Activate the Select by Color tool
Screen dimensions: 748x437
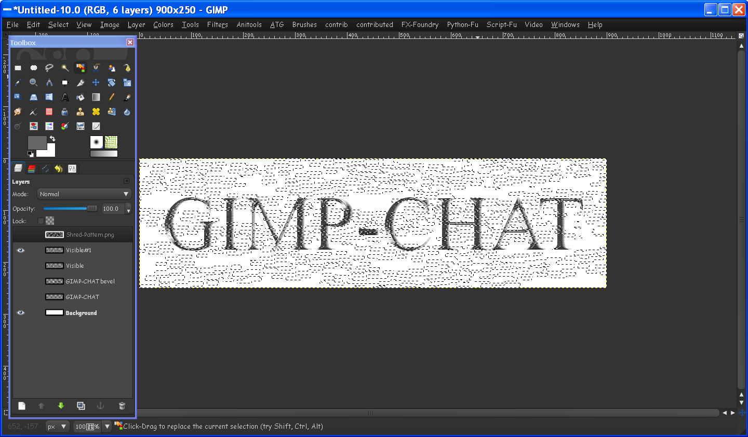(81, 68)
